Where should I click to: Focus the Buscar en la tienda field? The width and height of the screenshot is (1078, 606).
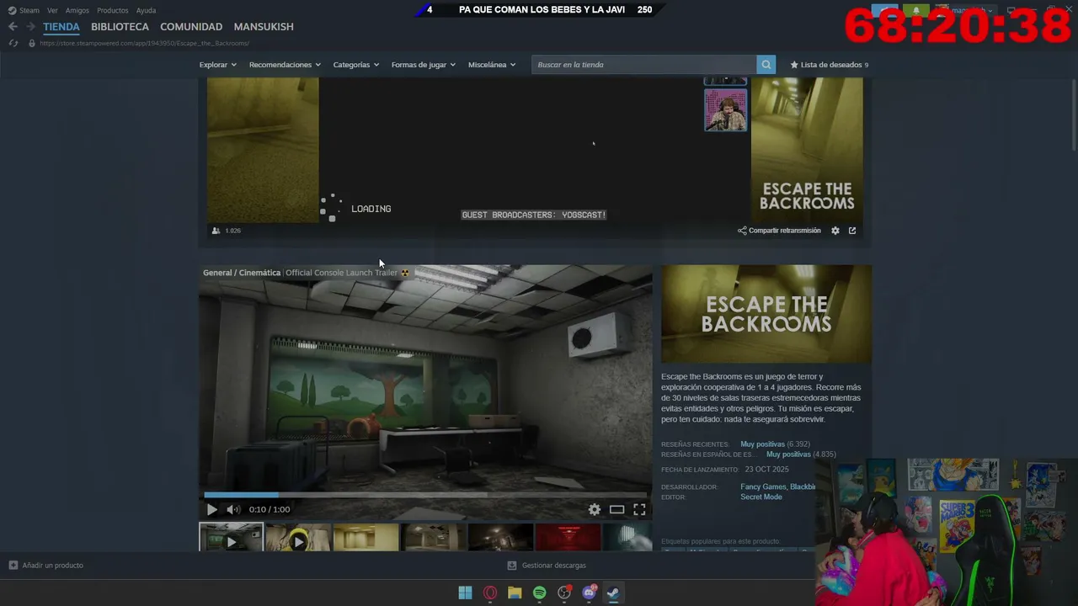(x=643, y=65)
